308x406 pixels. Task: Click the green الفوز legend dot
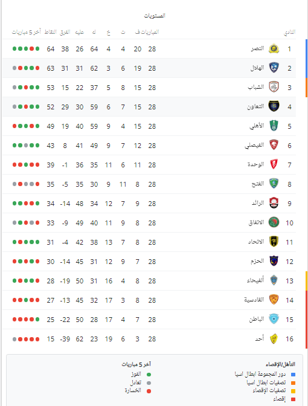[x=149, y=375]
